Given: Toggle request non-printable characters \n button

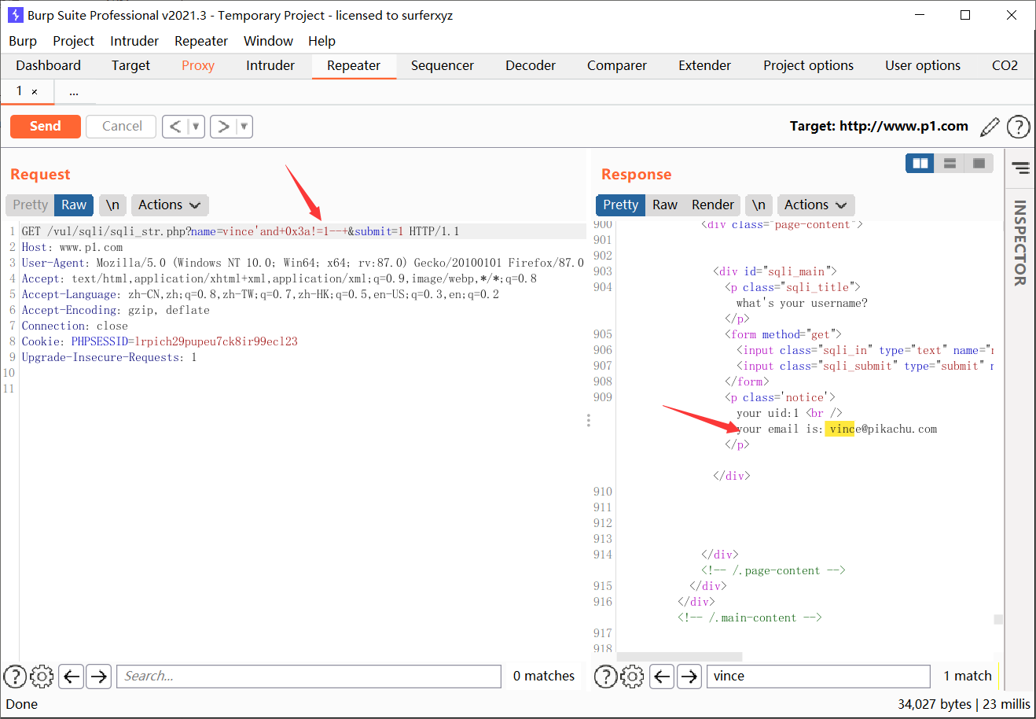Looking at the screenshot, I should (112, 205).
